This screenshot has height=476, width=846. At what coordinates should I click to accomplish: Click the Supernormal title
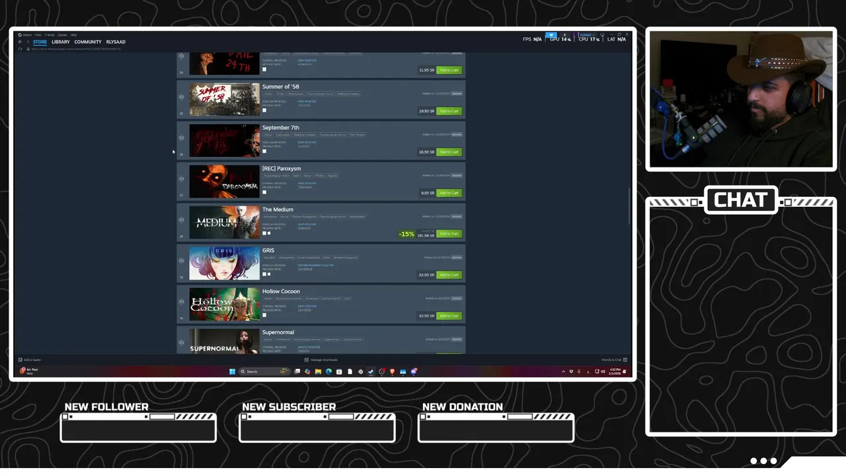point(278,333)
